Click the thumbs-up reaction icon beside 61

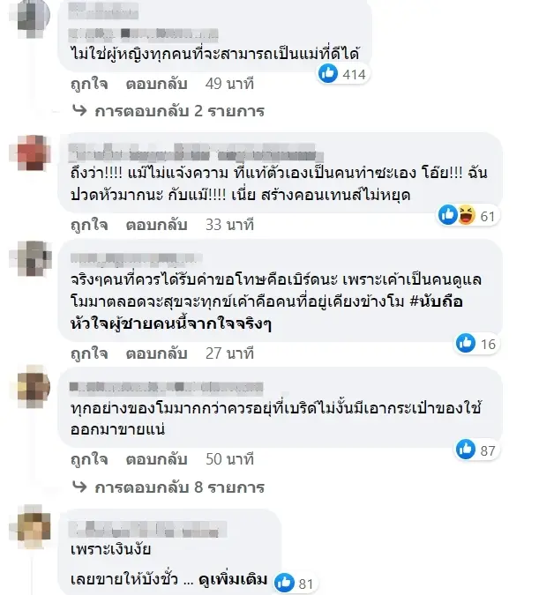[x=448, y=215]
